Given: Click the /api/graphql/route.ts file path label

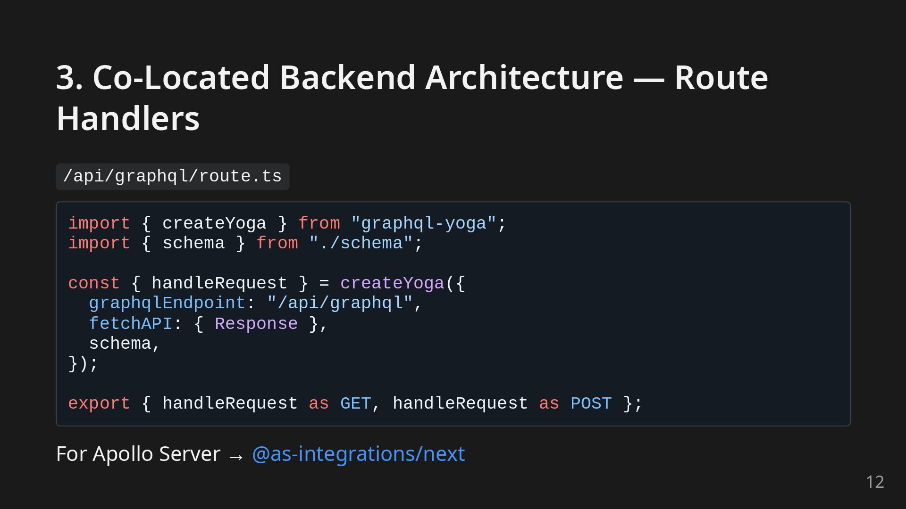Looking at the screenshot, I should tap(172, 176).
